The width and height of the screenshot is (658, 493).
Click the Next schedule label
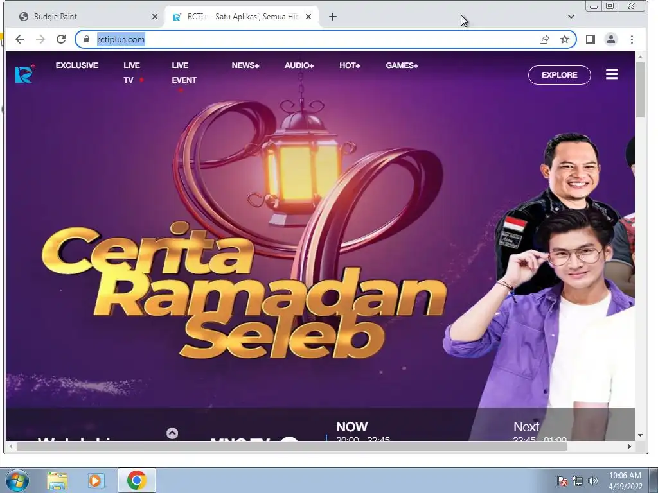pyautogui.click(x=526, y=427)
